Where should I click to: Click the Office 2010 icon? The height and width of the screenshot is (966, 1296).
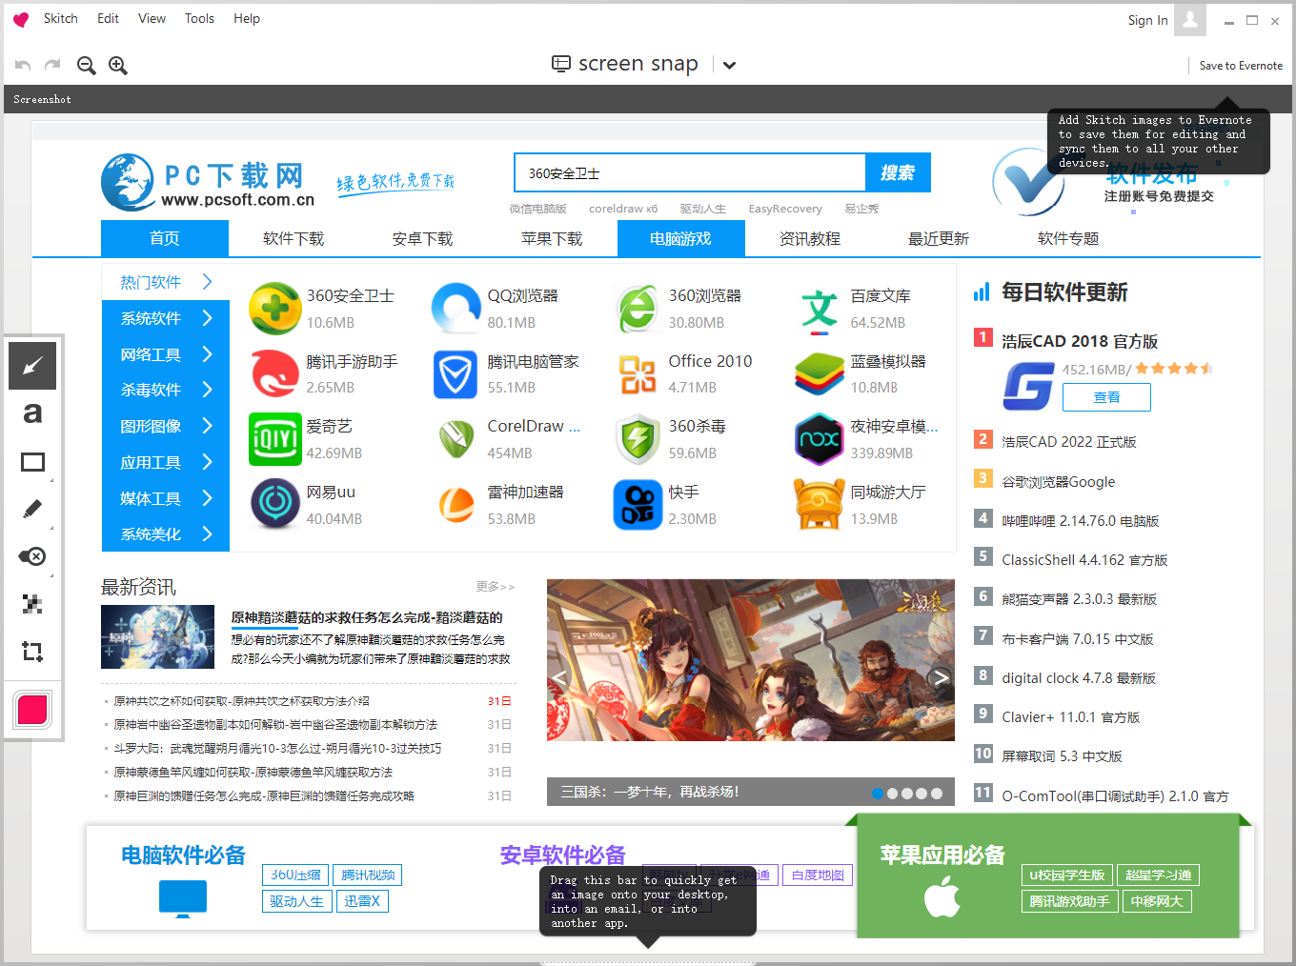[638, 374]
